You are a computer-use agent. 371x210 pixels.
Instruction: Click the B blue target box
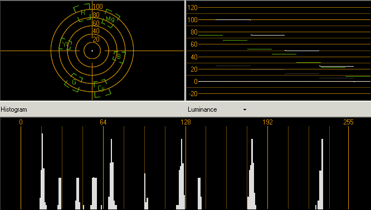[x=119, y=57]
